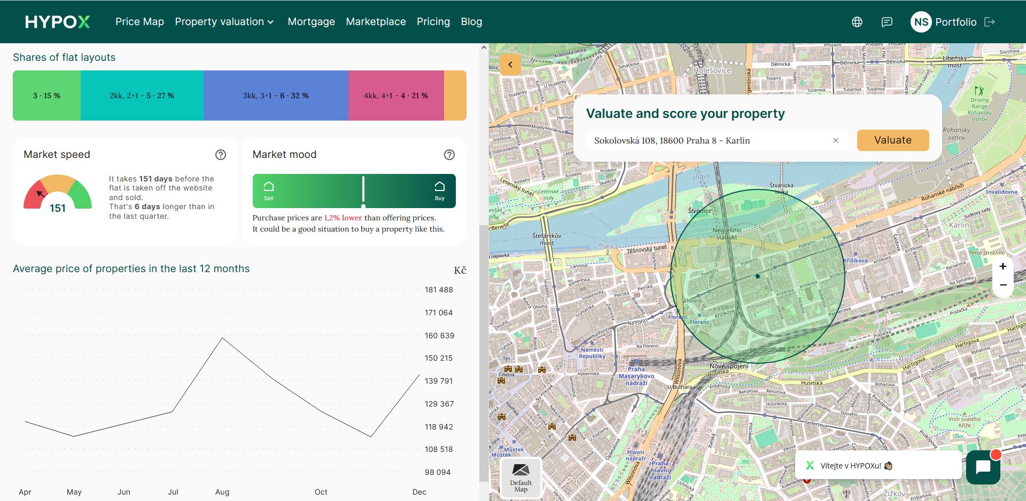Click the logout icon beside Portfolio
1026x501 pixels.
click(990, 22)
